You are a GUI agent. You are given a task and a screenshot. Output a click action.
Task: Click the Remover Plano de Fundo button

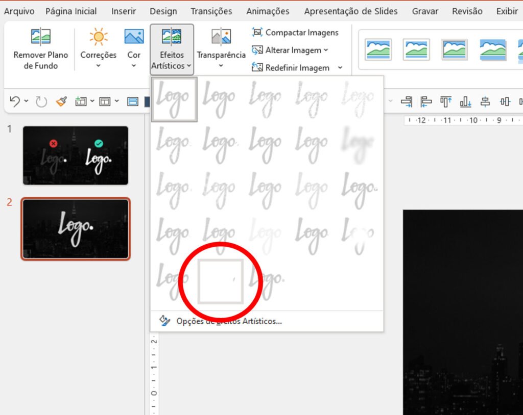click(x=40, y=48)
